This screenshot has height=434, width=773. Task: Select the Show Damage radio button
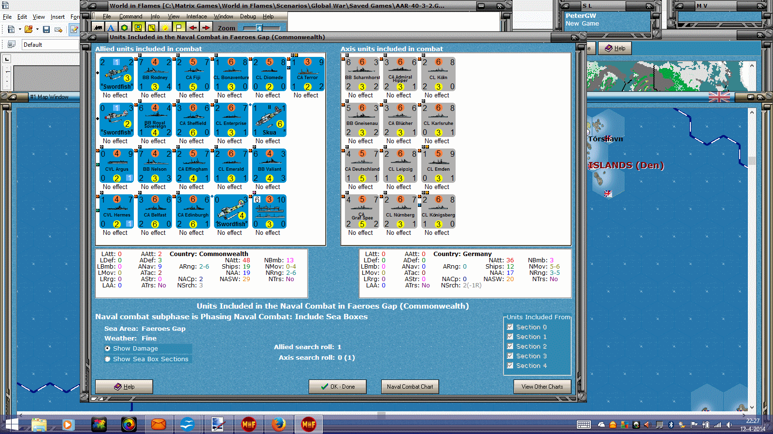(108, 348)
